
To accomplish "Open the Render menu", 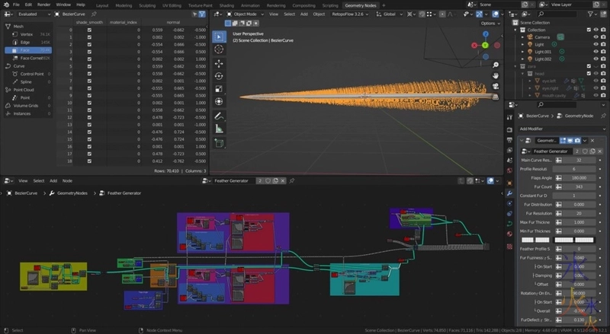I will [x=44, y=5].
